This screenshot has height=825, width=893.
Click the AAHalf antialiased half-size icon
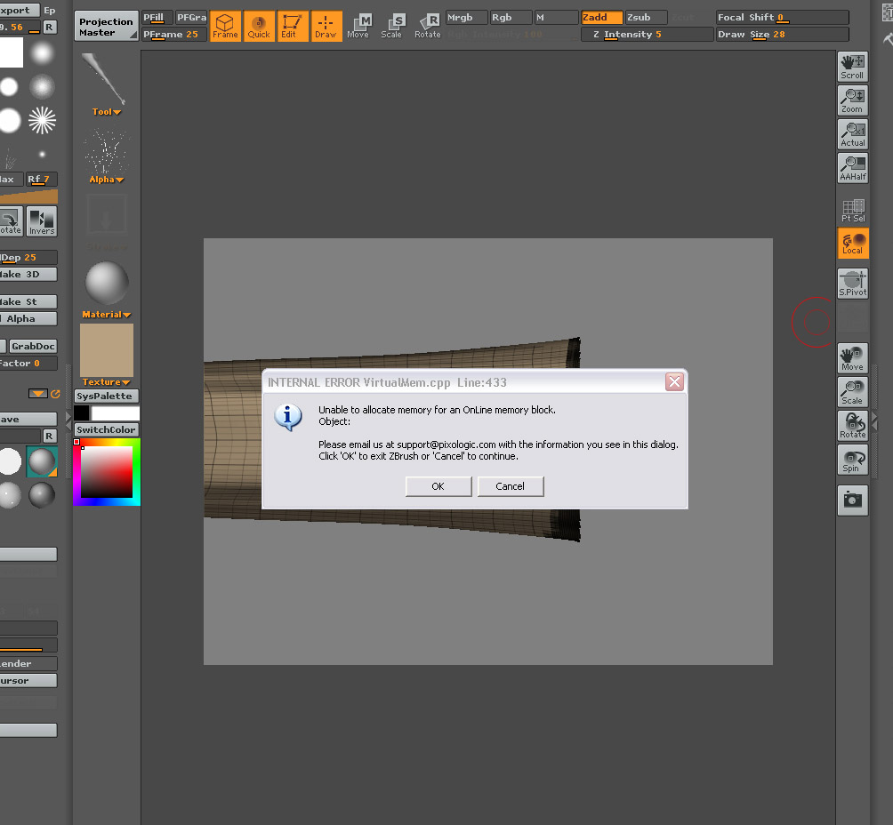[x=853, y=168]
